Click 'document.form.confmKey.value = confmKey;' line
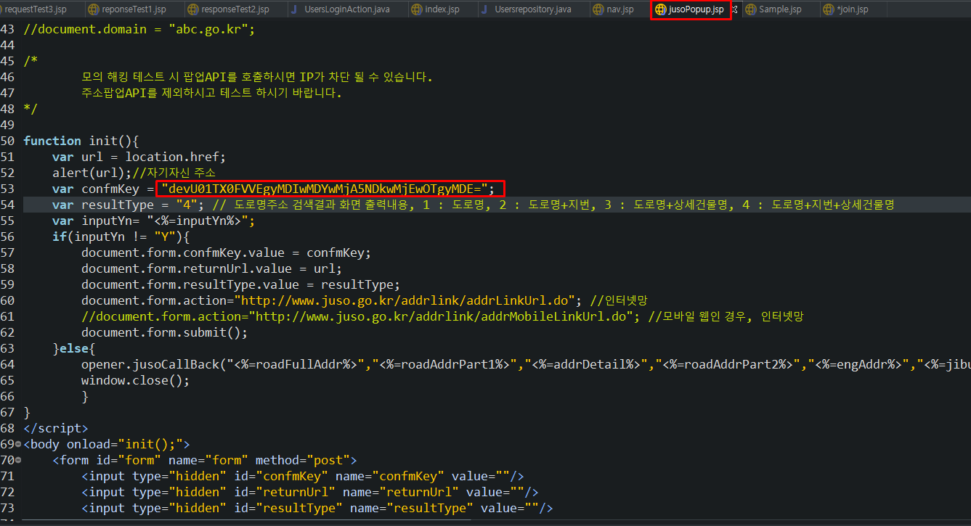The height and width of the screenshot is (526, 971). click(x=226, y=252)
